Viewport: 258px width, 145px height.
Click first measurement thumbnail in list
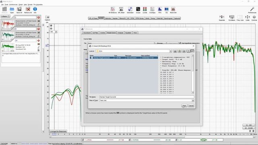8,24
